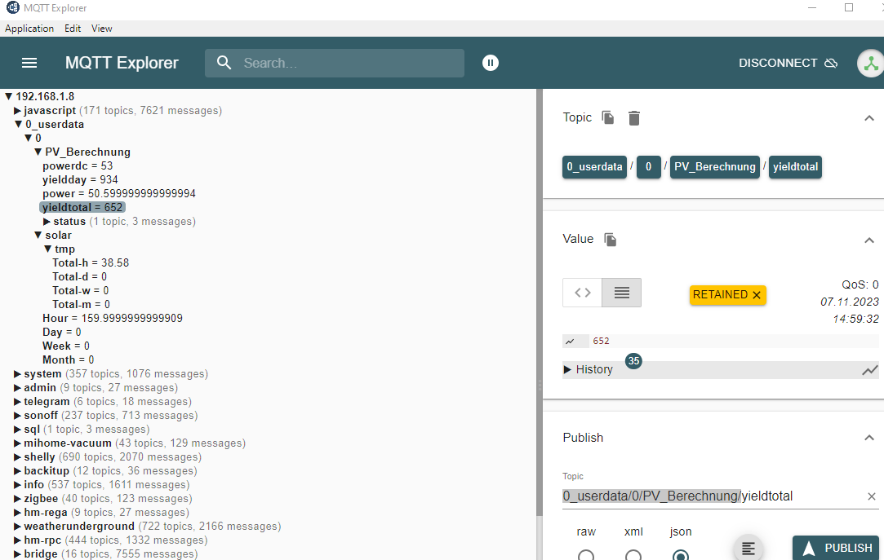The image size is (884, 560).
Task: Collapse the tmp node
Action: point(47,249)
